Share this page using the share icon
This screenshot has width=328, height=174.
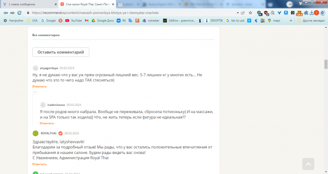pyautogui.click(x=243, y=13)
